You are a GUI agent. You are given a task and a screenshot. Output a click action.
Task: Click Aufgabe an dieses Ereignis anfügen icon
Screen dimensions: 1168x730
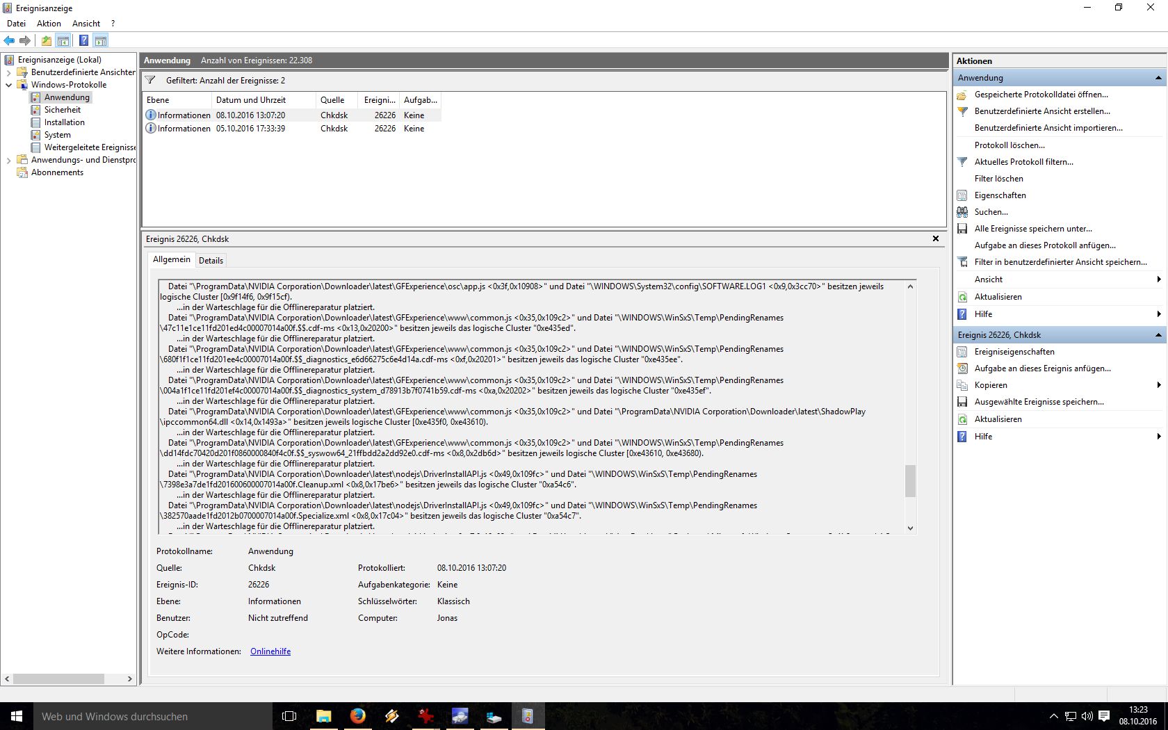[962, 368]
